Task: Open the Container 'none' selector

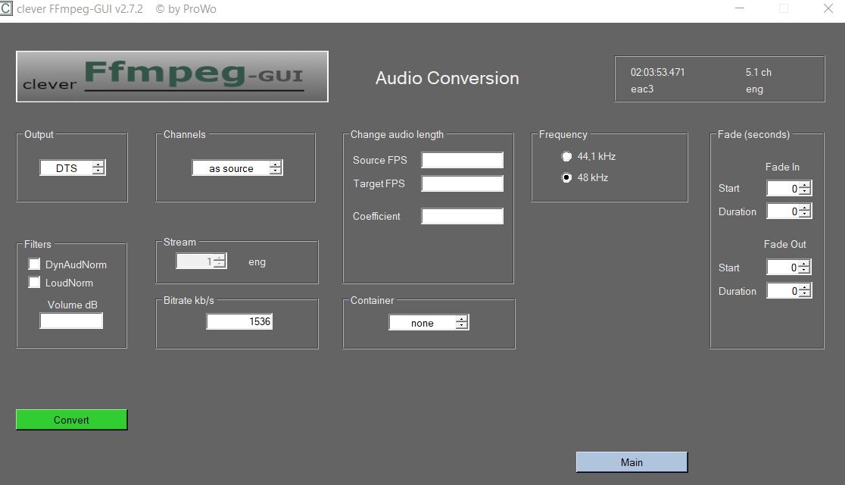Action: click(429, 323)
